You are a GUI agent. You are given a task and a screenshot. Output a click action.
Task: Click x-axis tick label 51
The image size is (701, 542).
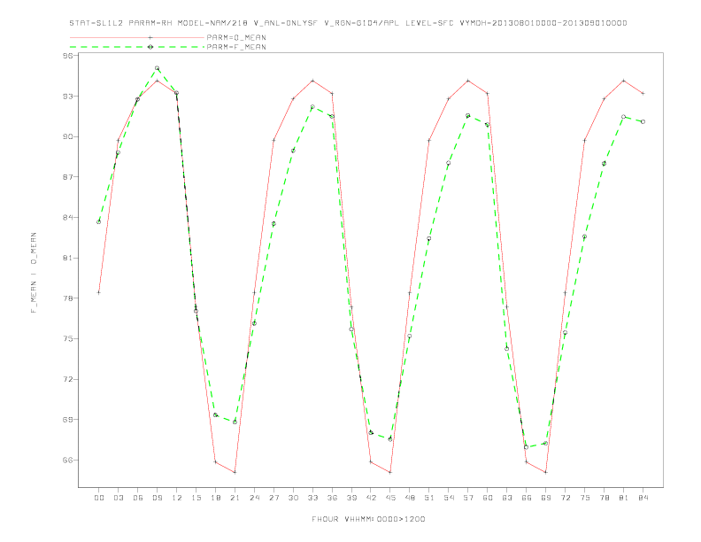pos(429,498)
